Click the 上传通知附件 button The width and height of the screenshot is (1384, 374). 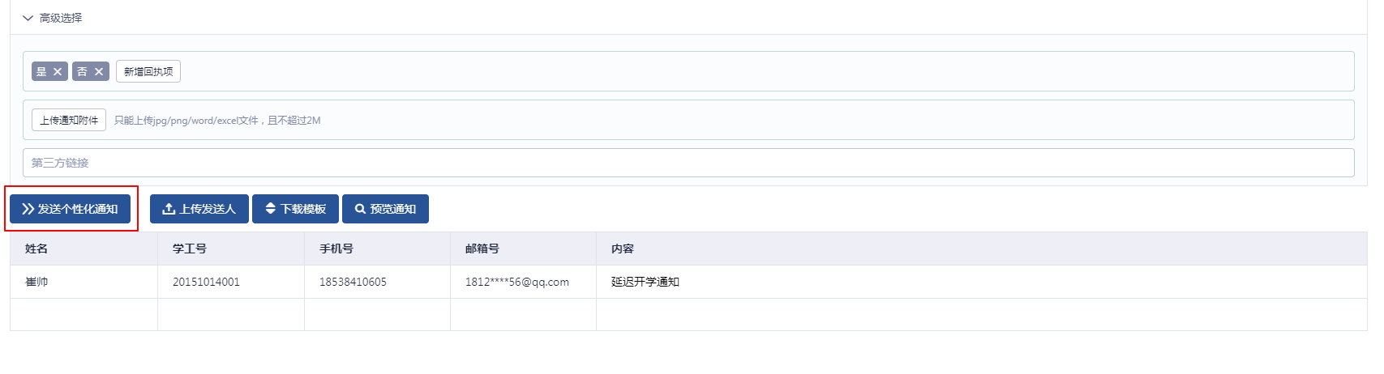click(x=69, y=120)
